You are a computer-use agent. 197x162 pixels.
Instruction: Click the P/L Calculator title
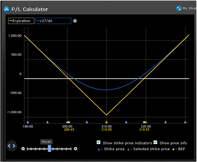pos(30,9)
